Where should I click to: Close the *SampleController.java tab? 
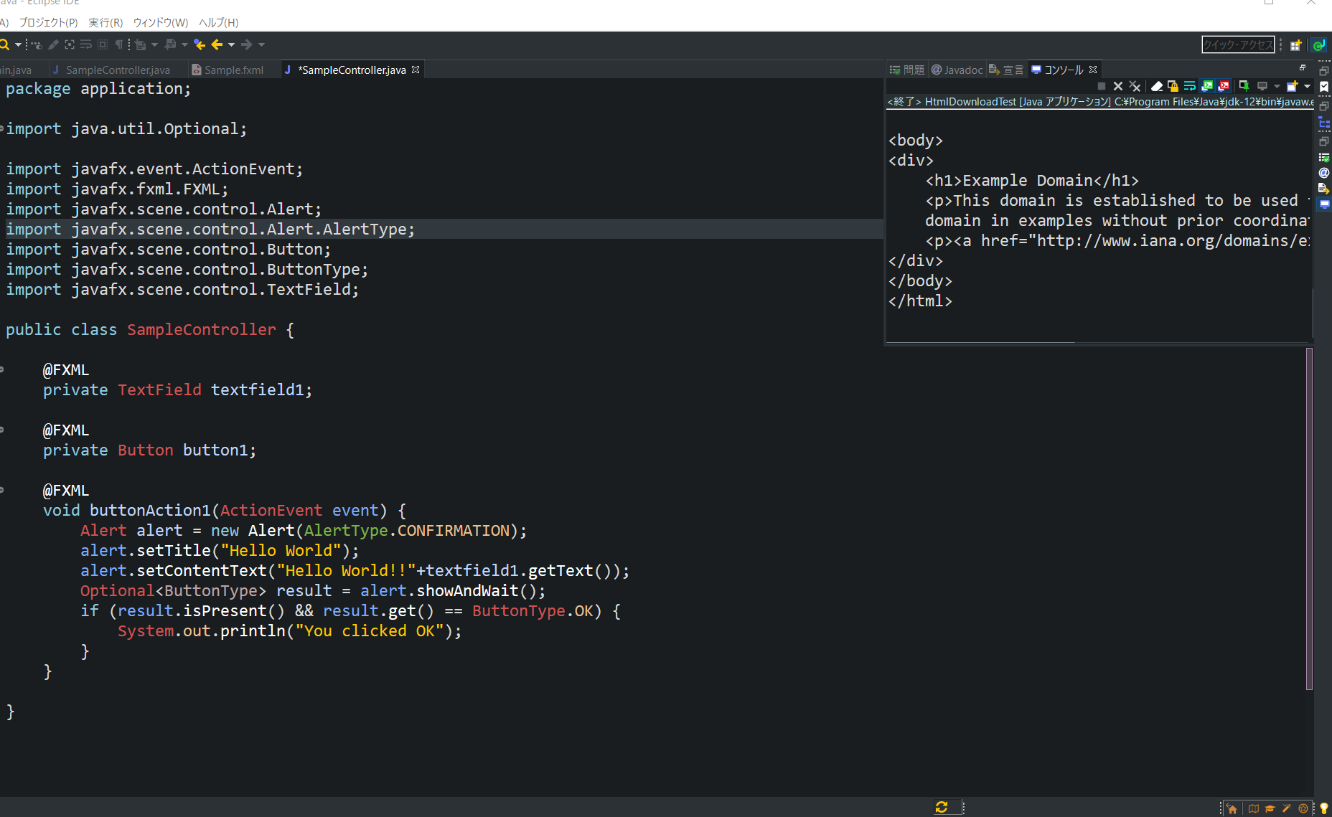[x=416, y=70]
